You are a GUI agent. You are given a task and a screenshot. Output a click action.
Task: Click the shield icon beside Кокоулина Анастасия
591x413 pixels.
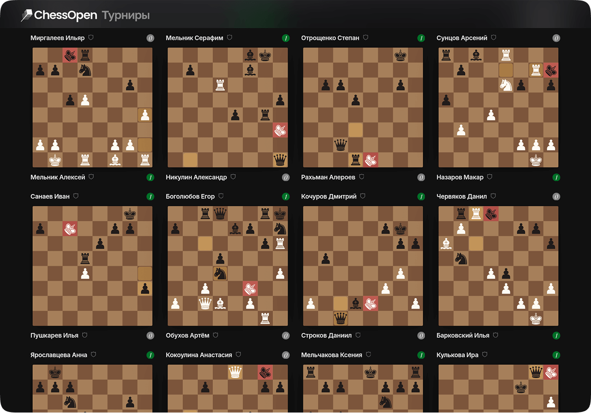pyautogui.click(x=238, y=355)
